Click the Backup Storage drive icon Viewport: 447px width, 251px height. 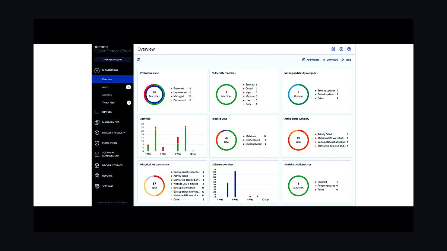point(97,165)
